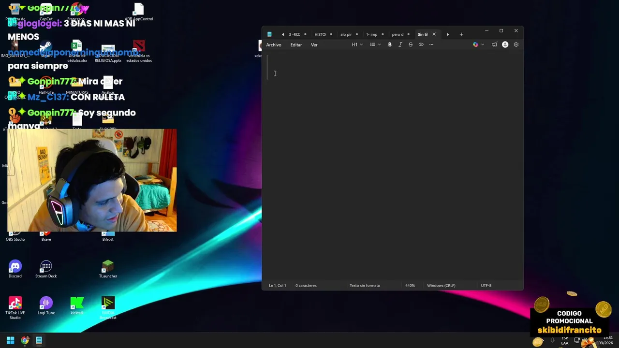Click the Notepad app icon in title bar
Image resolution: width=619 pixels, height=348 pixels.
coord(269,34)
